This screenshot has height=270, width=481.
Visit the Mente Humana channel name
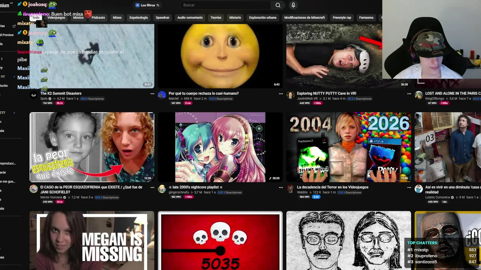click(51, 197)
